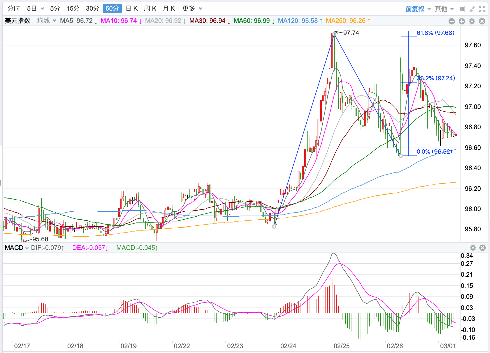Click the 02/22 date on the axis

coord(182,346)
